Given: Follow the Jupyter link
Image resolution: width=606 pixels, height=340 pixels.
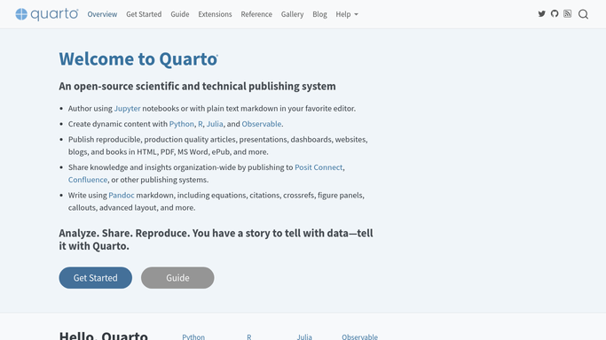Looking at the screenshot, I should coord(127,108).
